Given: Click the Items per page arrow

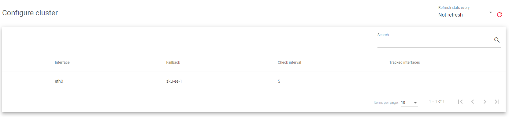Looking at the screenshot, I should click(x=415, y=103).
